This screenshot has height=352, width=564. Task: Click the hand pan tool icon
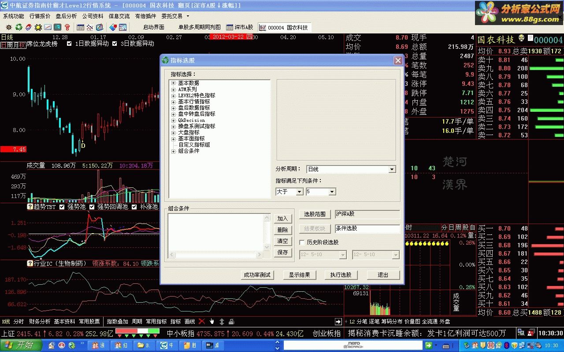[x=212, y=322]
